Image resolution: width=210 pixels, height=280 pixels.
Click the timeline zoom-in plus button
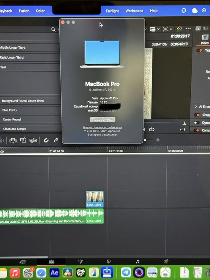coord(158,140)
